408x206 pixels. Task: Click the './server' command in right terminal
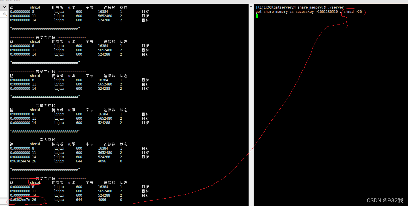pyautogui.click(x=336, y=7)
